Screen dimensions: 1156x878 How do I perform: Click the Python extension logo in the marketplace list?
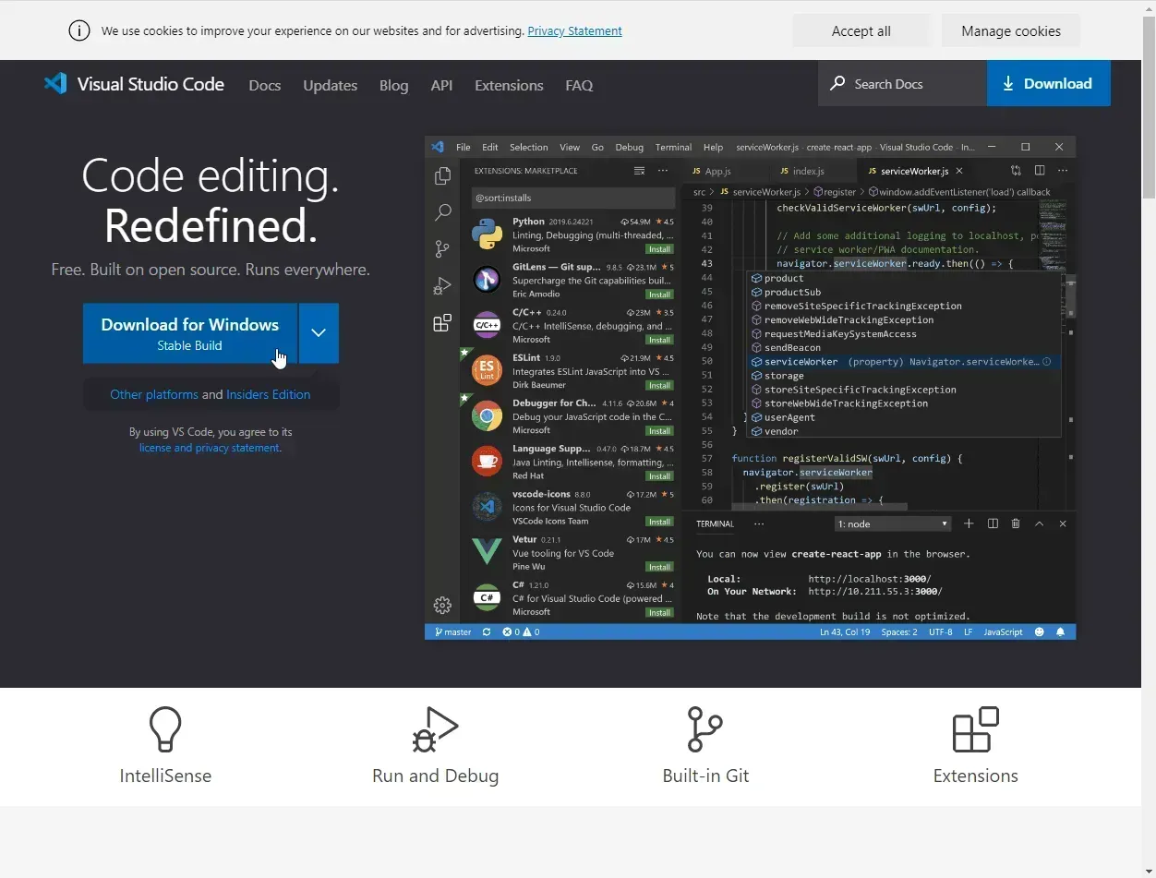pyautogui.click(x=487, y=235)
